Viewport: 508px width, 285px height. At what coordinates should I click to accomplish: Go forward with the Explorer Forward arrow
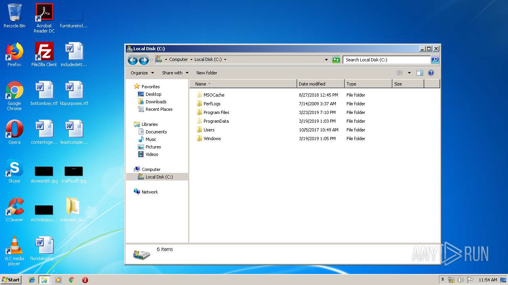point(144,60)
